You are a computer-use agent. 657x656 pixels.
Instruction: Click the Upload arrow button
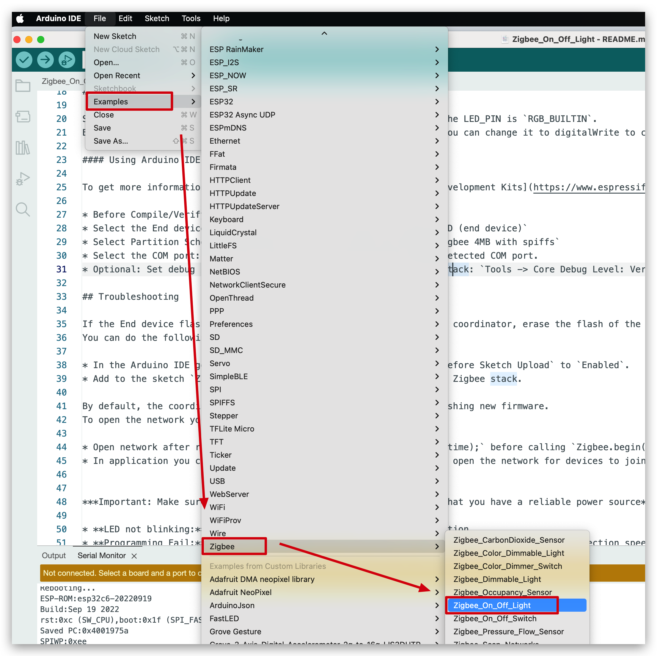click(x=45, y=60)
